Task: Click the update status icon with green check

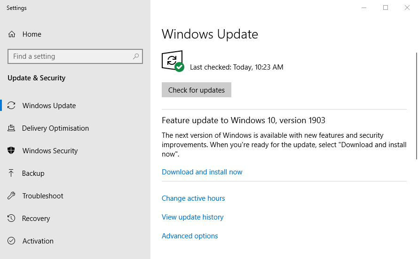Action: pos(173,61)
